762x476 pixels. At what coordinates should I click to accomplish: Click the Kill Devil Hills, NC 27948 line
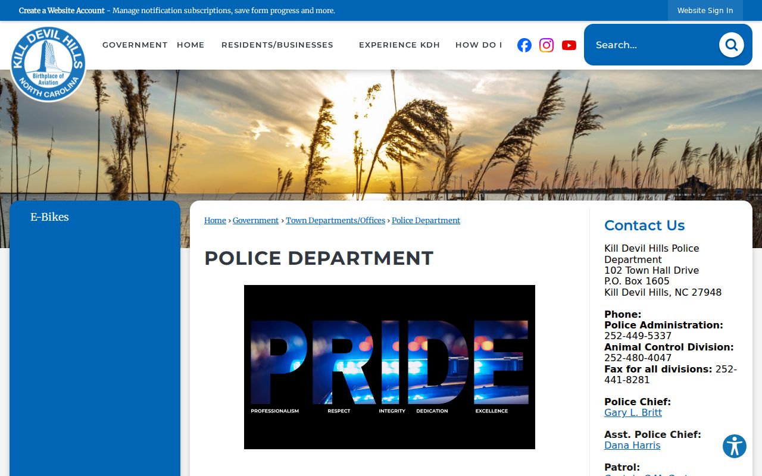[663, 292]
